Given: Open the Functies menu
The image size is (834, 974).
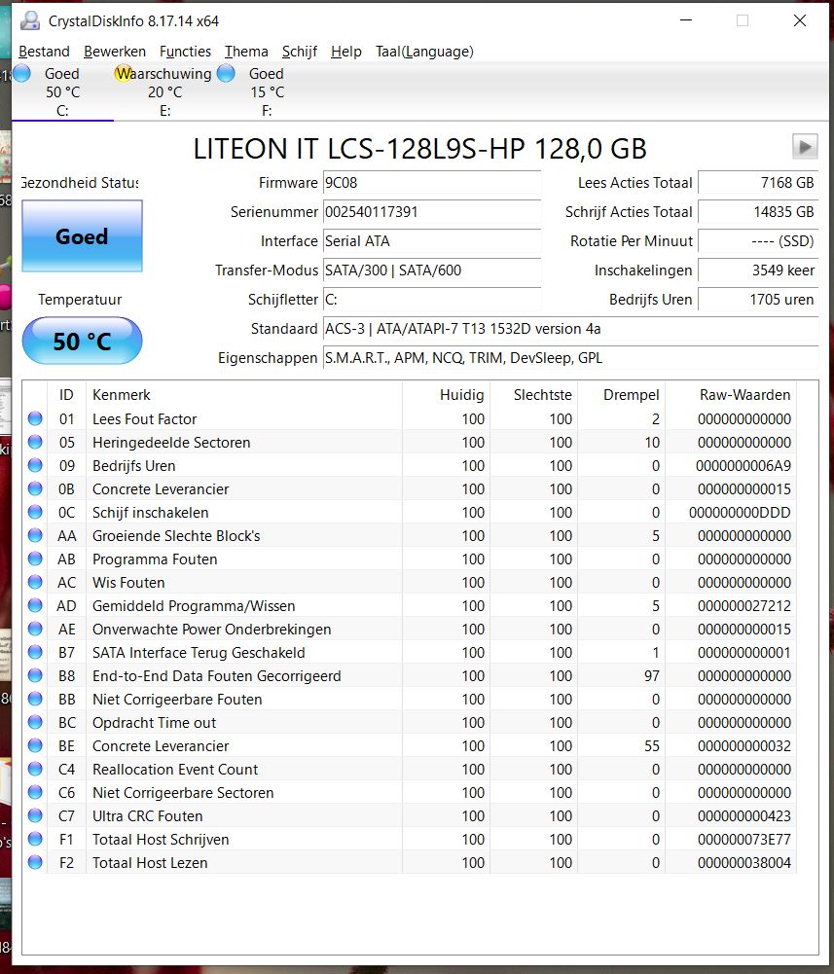Looking at the screenshot, I should coord(185,52).
